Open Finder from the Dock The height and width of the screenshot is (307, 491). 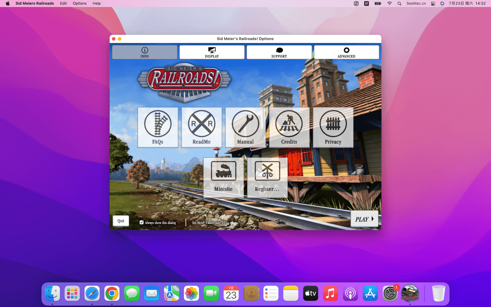52,293
